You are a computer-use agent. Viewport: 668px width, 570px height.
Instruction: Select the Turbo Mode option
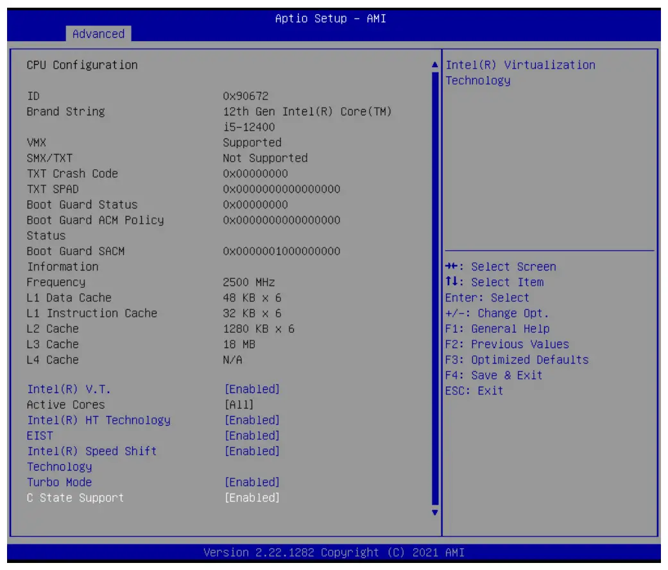coord(59,482)
